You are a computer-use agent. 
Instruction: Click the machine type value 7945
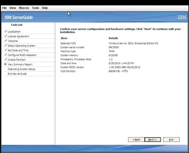click(x=111, y=51)
